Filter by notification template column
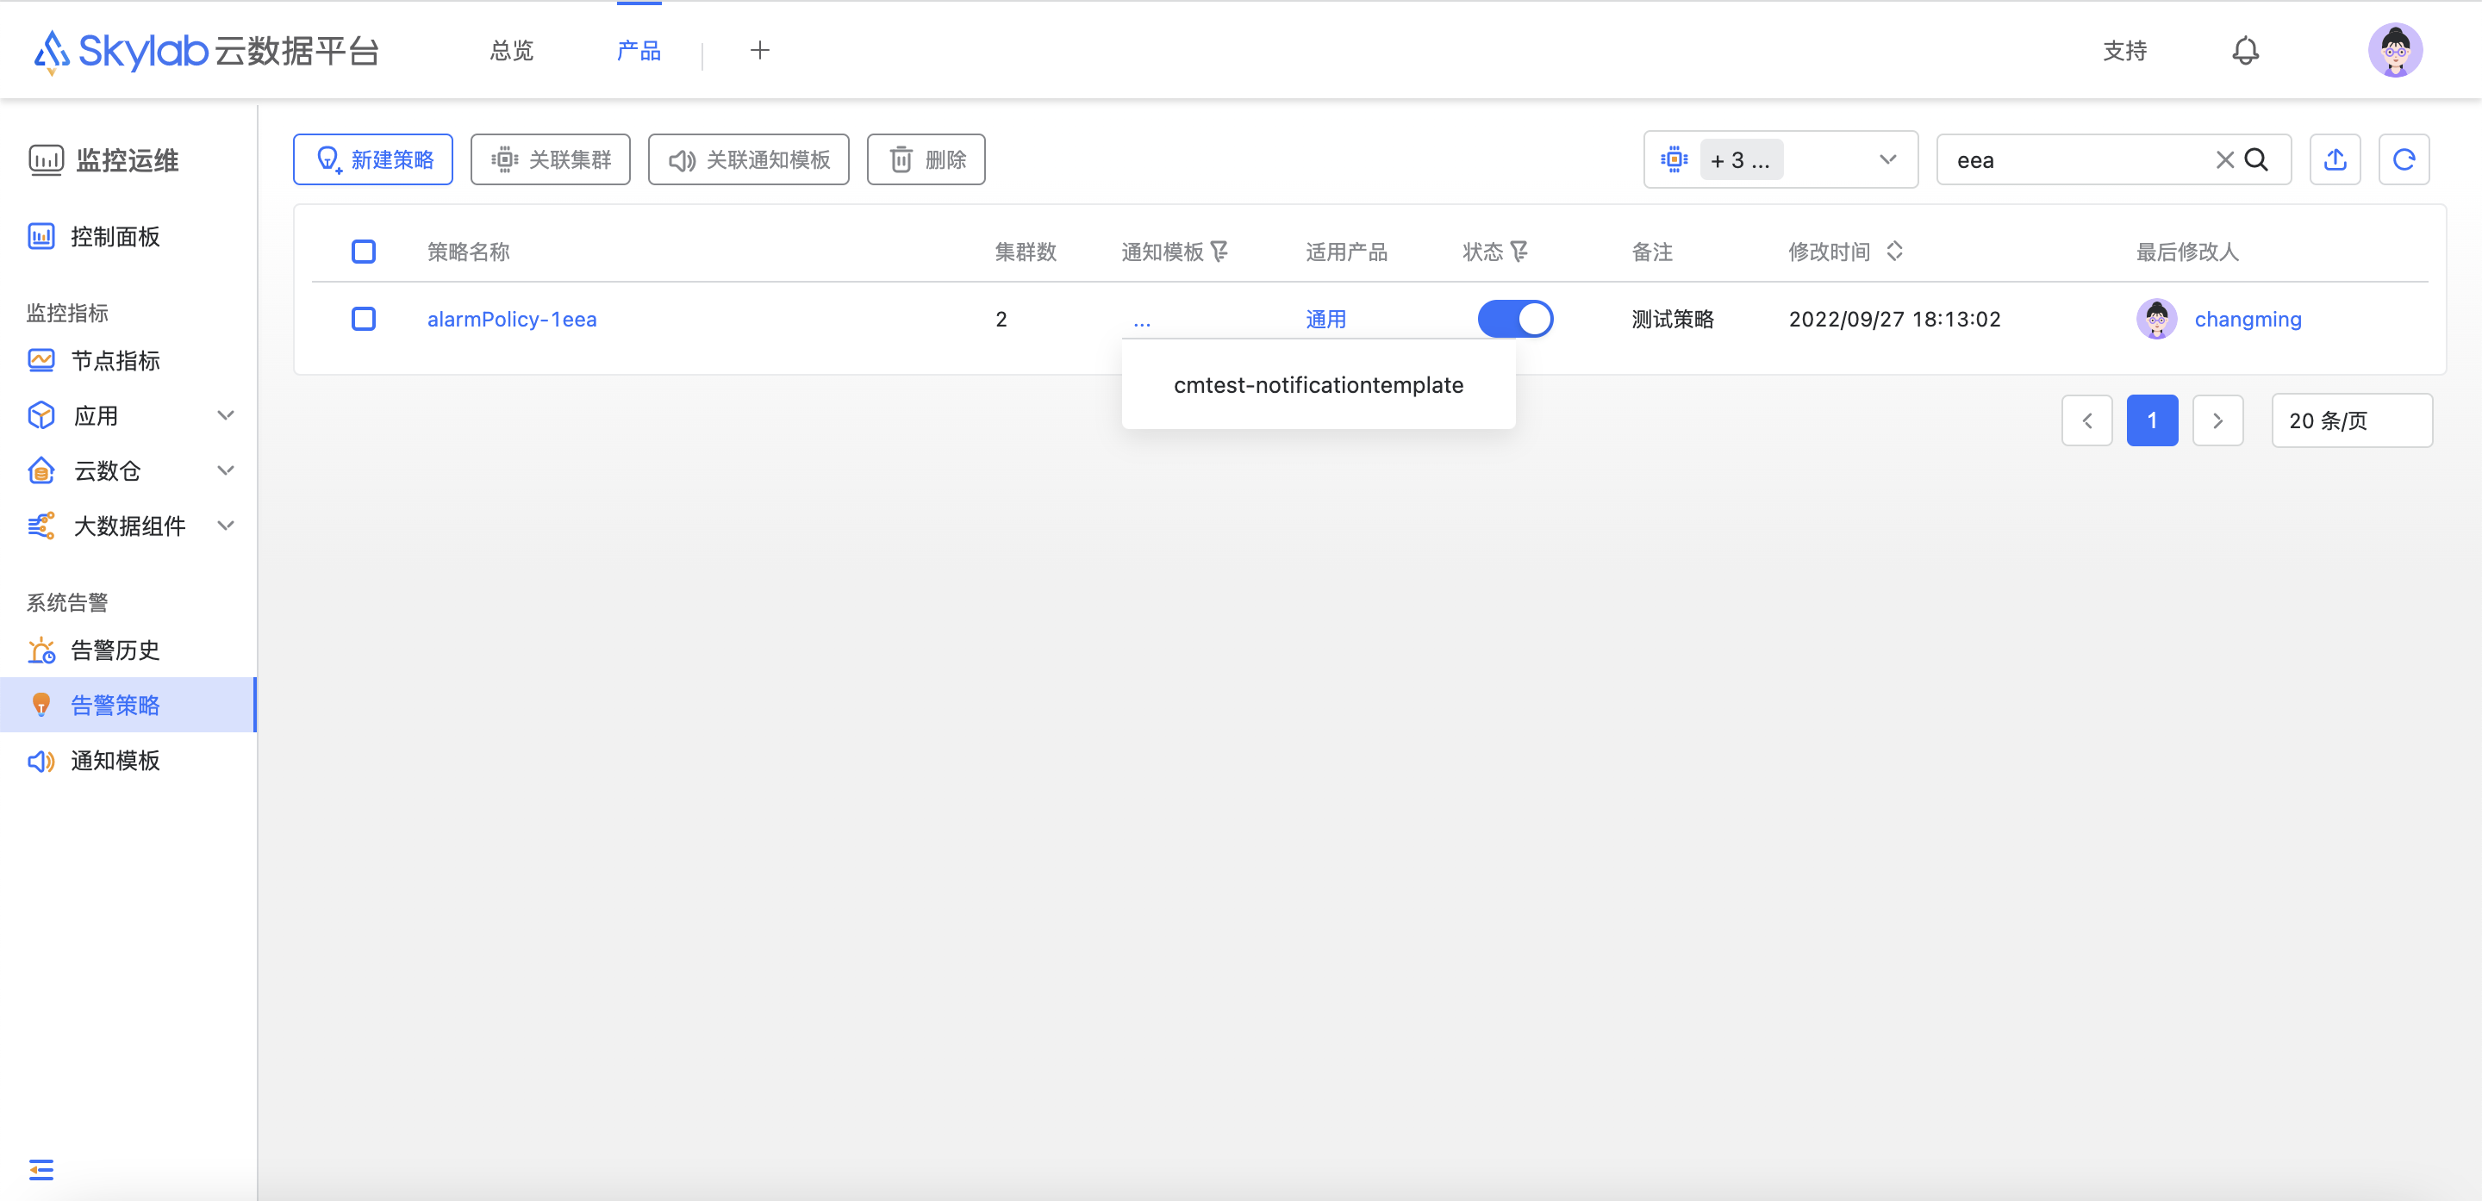Screen dimensions: 2482x1201 [x=1219, y=252]
